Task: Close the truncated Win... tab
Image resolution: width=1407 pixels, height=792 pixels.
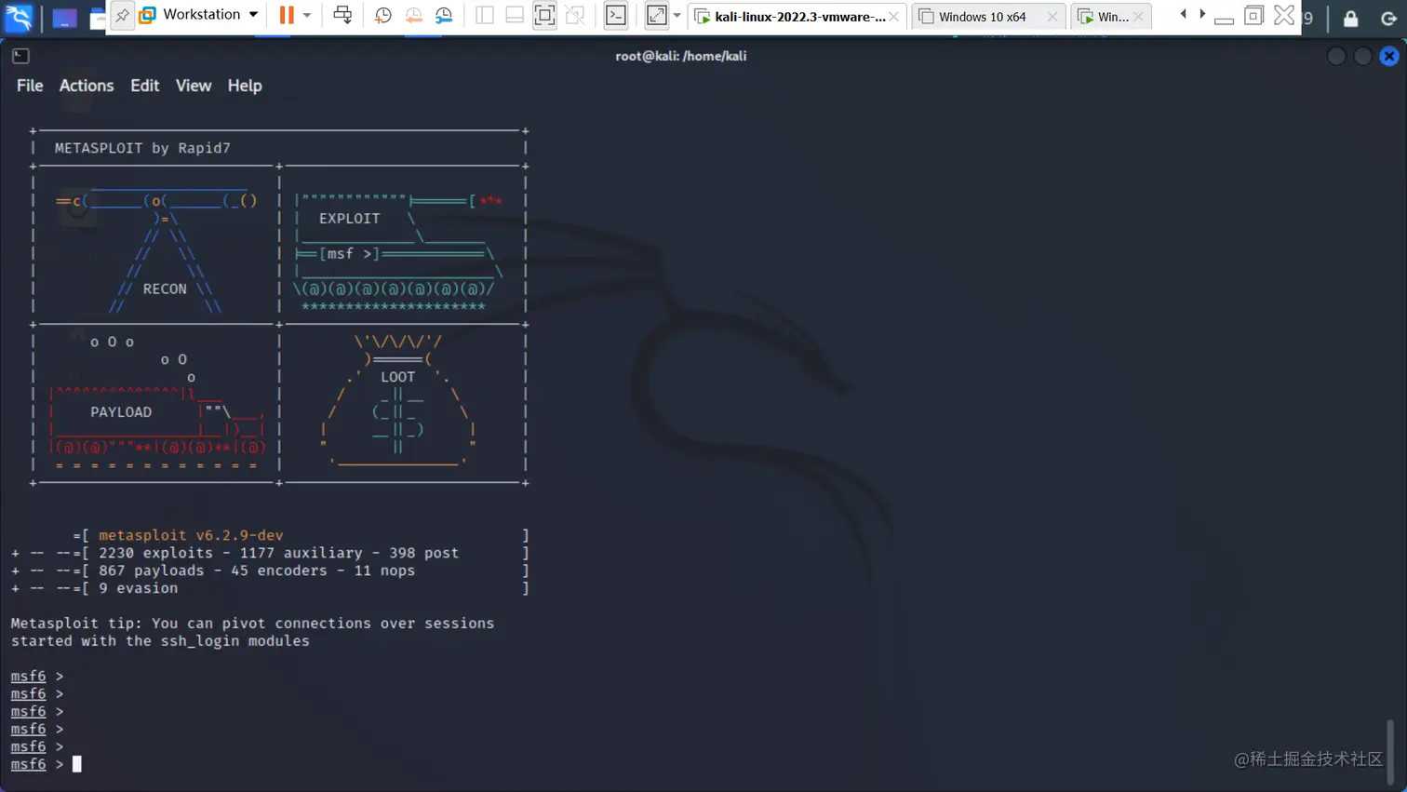Action: point(1138,17)
